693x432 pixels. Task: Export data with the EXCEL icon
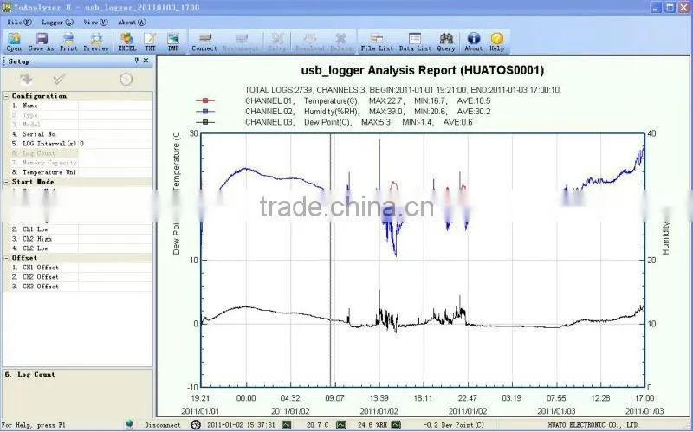[x=126, y=38]
